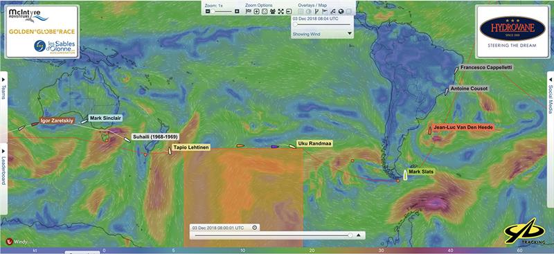This screenshot has width=554, height=254.
Task: Click the orange waypoint dot near Tasmania
Action: click(x=107, y=140)
